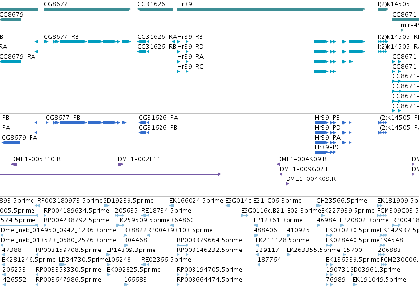
Task: Select EST RE18734.5prime
Action: [x=166, y=211]
